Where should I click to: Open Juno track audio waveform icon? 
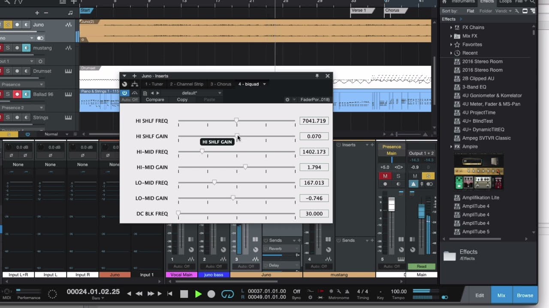(68, 25)
